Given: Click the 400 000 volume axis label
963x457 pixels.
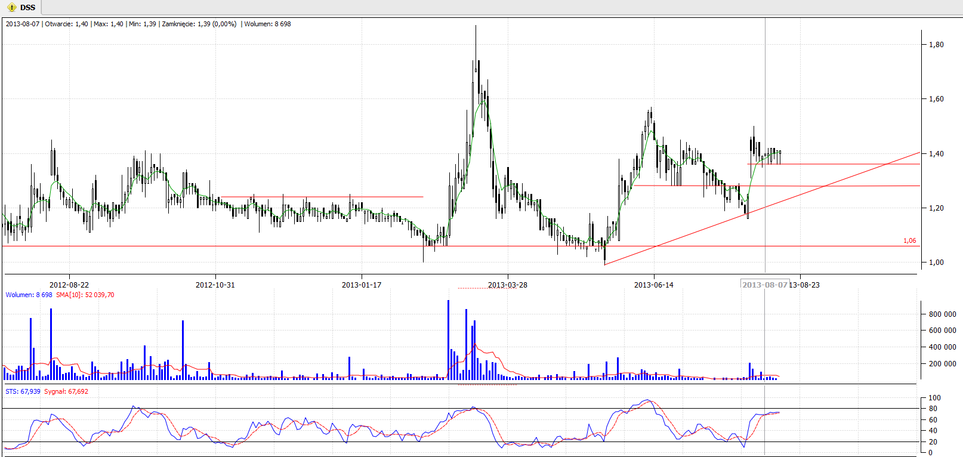Looking at the screenshot, I should 942,347.
